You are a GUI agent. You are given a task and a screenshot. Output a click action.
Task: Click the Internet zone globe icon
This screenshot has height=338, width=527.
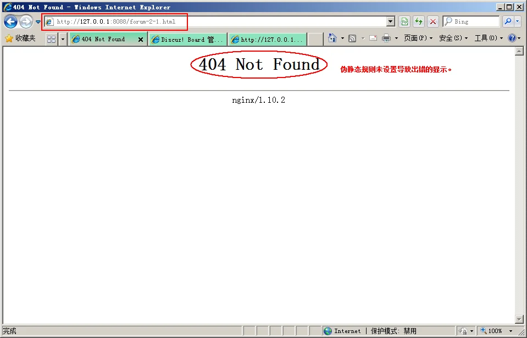point(328,331)
